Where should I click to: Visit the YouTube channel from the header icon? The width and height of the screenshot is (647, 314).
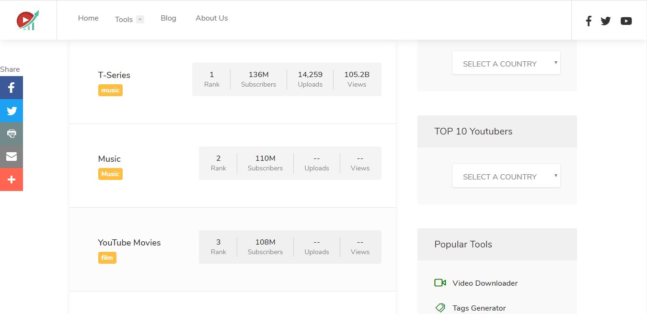tap(626, 21)
